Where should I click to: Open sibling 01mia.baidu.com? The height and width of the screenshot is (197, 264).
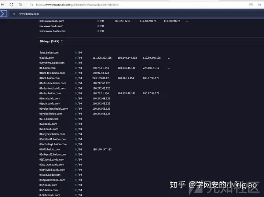[49, 98]
